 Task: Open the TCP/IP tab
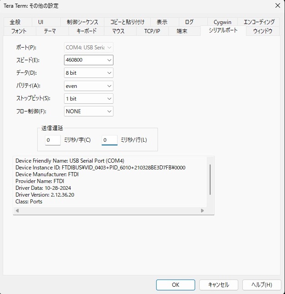152,31
